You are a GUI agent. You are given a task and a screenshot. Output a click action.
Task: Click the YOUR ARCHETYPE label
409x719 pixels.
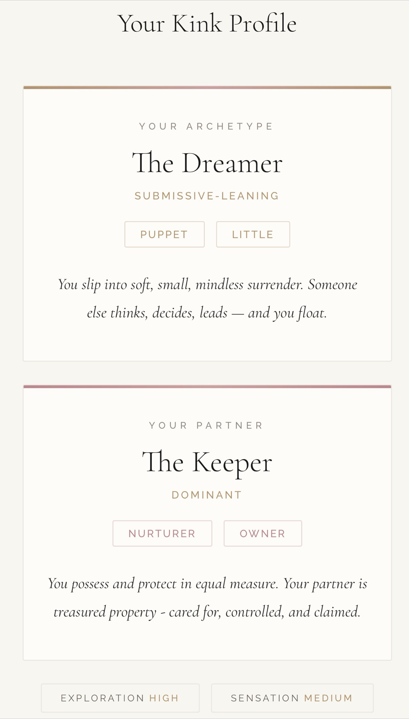click(x=206, y=126)
